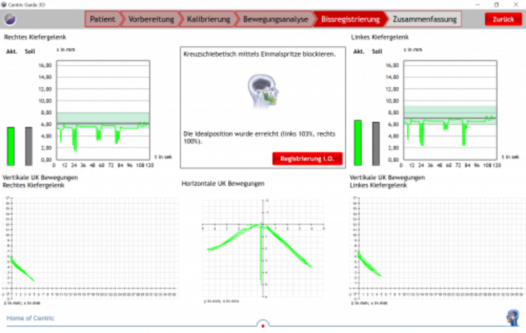Click the gray Soll bar for left joint

tap(375, 143)
